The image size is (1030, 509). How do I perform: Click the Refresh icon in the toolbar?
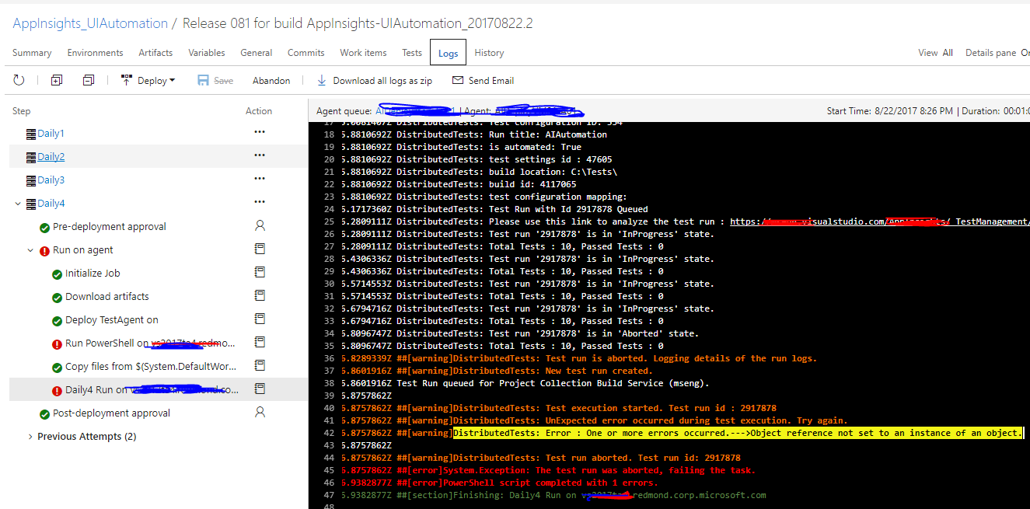pyautogui.click(x=19, y=80)
